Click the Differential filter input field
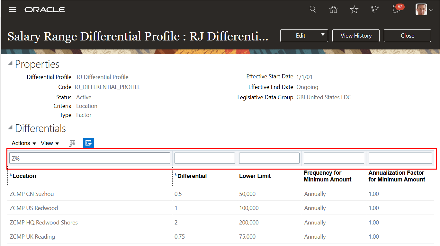 [205, 158]
